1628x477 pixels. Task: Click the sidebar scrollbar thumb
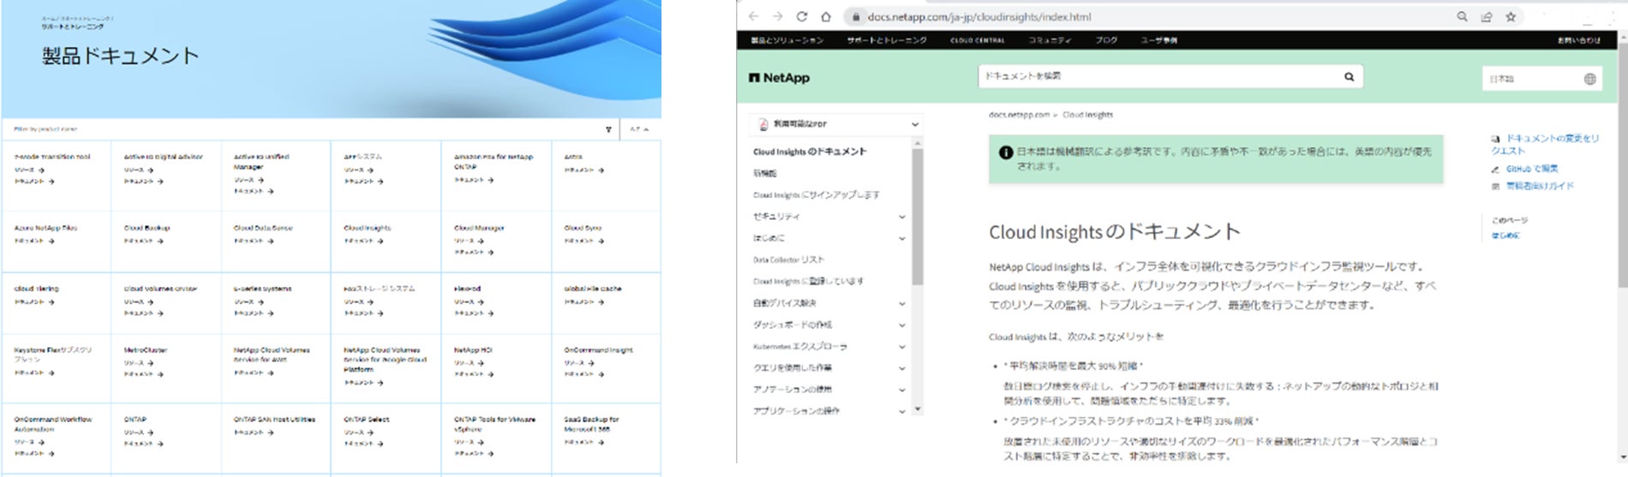pyautogui.click(x=918, y=216)
